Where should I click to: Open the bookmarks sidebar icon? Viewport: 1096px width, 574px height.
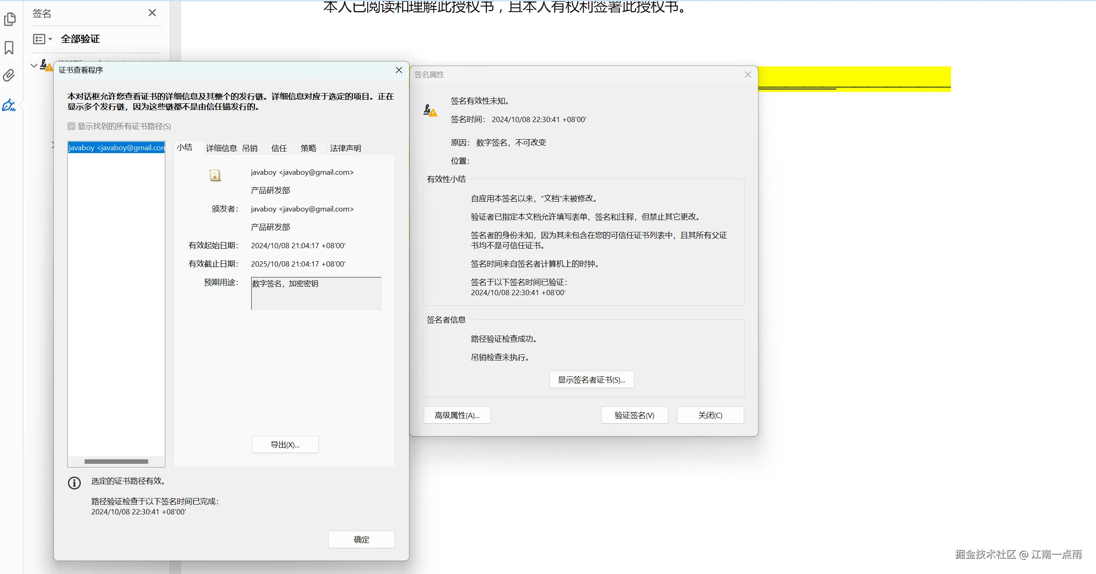click(x=9, y=48)
